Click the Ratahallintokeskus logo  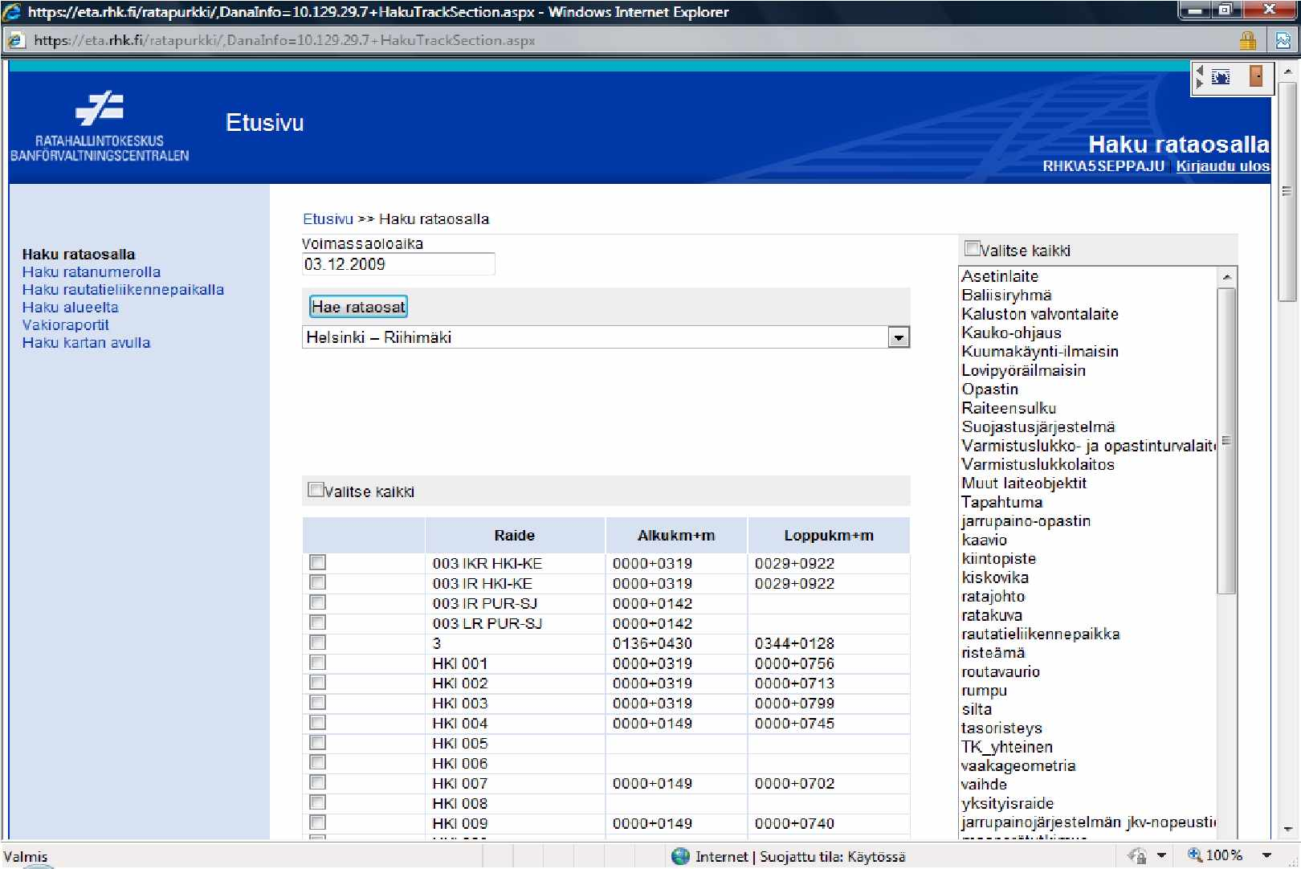100,127
